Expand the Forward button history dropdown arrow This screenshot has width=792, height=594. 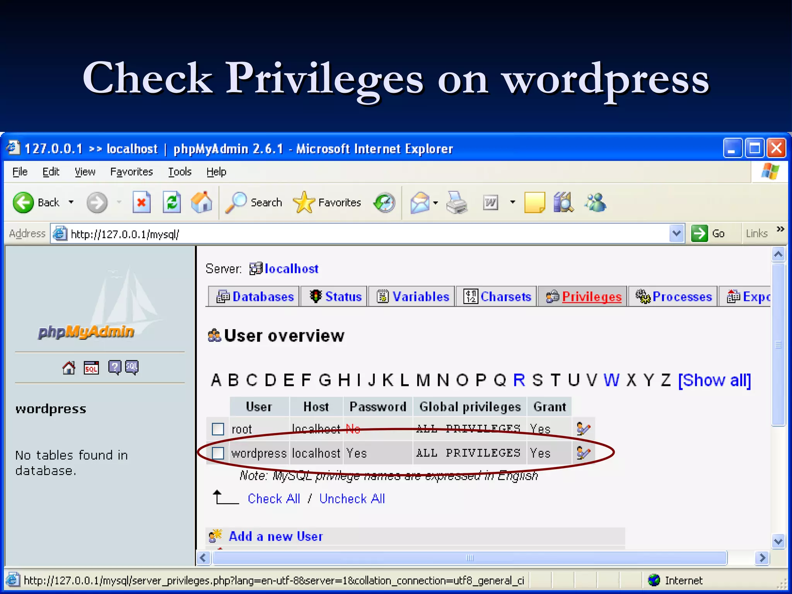(x=119, y=202)
